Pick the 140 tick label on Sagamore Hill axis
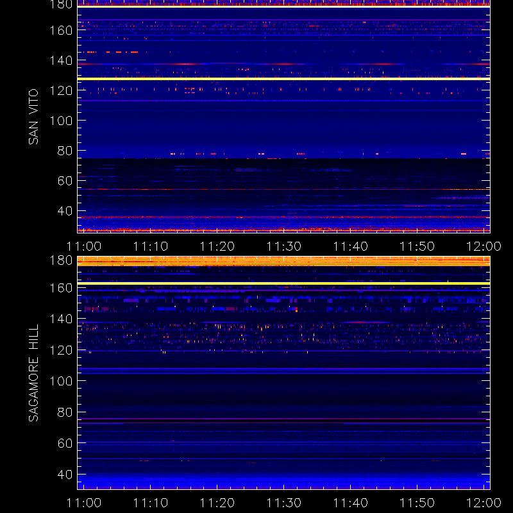Viewport: 513px width, 513px height. click(61, 319)
